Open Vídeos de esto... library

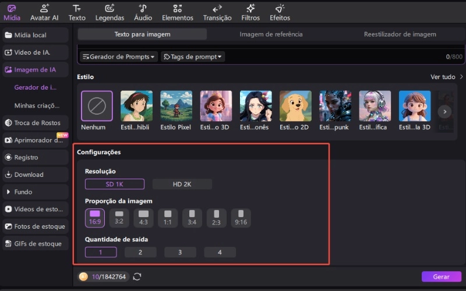tap(36, 209)
